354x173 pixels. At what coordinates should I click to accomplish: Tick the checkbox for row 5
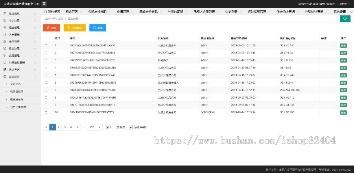[x=46, y=75]
